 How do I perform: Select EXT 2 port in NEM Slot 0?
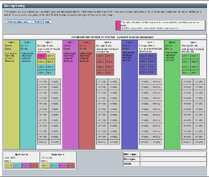pyautogui.click(x=26, y=166)
